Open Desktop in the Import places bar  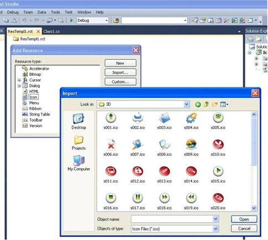click(x=79, y=122)
